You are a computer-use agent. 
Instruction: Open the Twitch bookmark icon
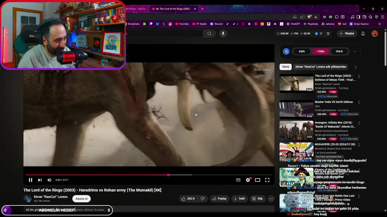[151, 24]
